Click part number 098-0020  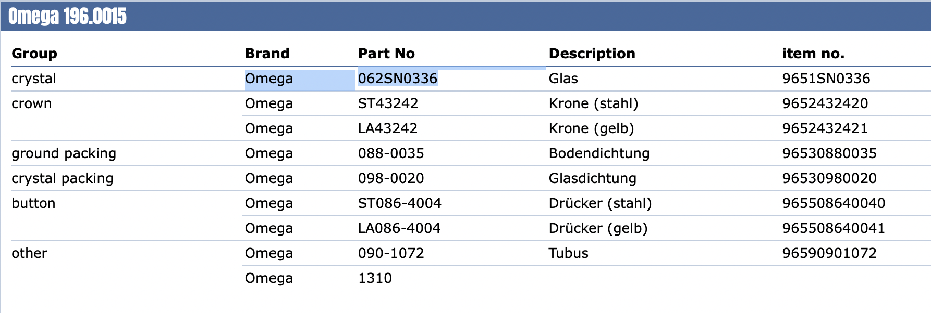(391, 178)
